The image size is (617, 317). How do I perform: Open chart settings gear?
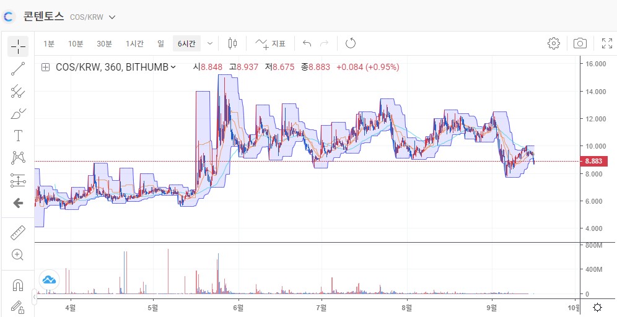(x=554, y=43)
